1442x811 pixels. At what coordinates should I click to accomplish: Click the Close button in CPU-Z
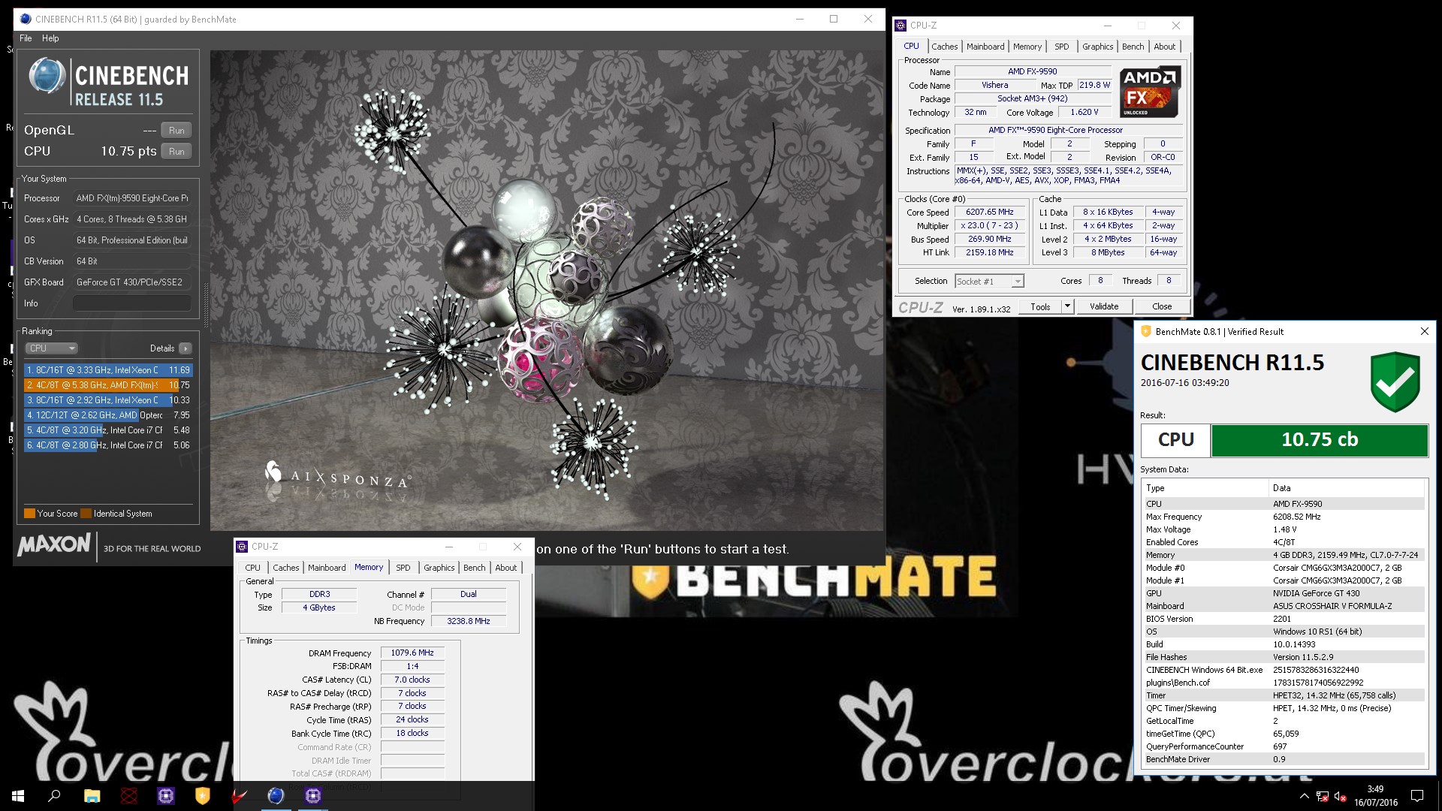(x=1162, y=306)
